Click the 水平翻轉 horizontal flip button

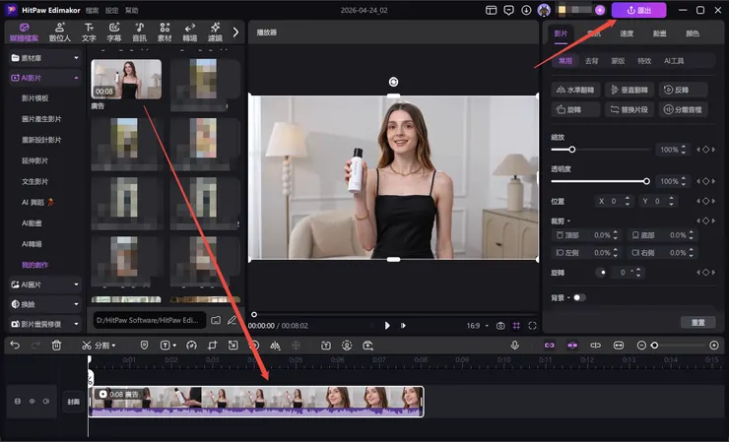click(x=577, y=90)
